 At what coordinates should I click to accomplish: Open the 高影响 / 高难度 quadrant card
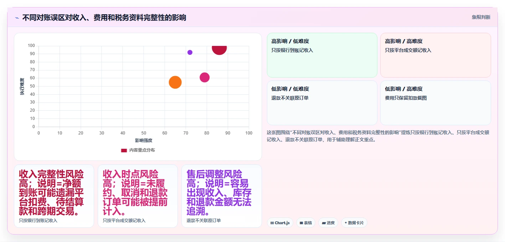coord(436,55)
